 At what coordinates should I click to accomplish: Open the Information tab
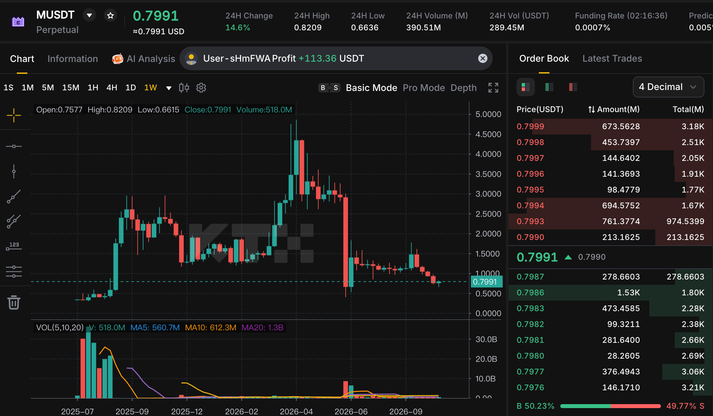pyautogui.click(x=73, y=59)
